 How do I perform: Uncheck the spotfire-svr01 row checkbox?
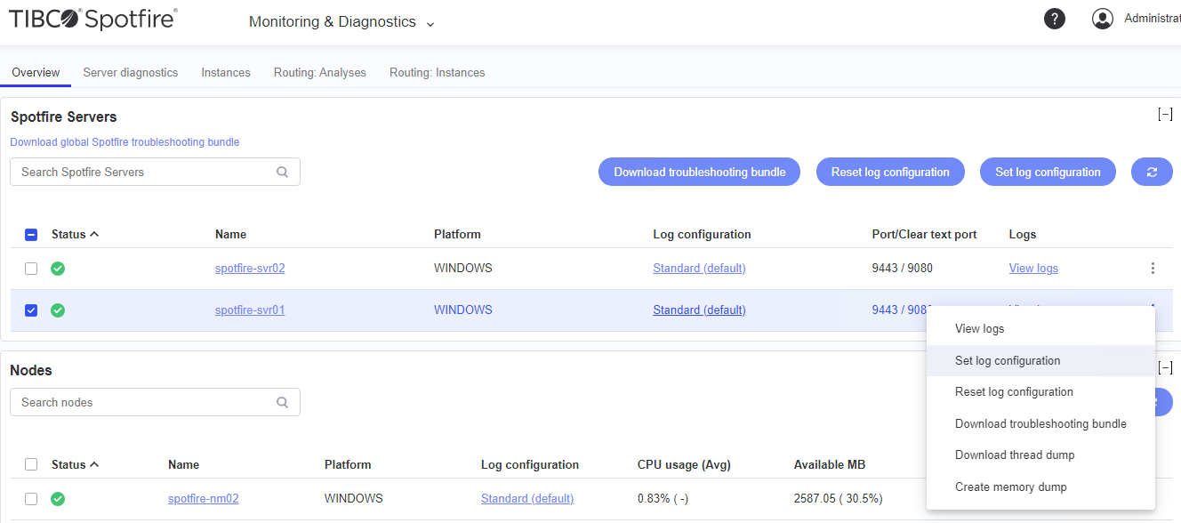click(x=31, y=310)
